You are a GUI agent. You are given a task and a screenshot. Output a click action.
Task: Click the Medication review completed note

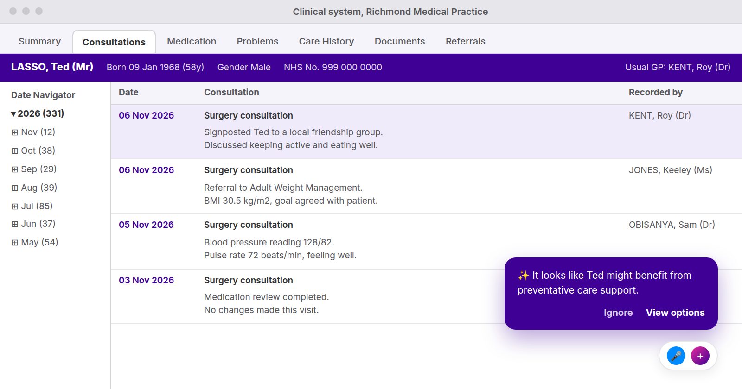267,297
